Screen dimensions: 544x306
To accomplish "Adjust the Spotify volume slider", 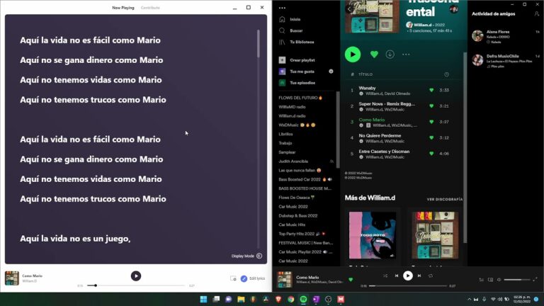I will (x=517, y=280).
